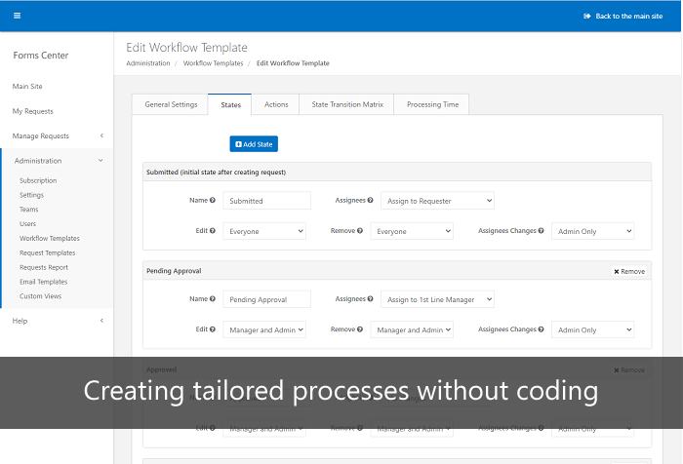Open My Requests in the sidebar
The width and height of the screenshot is (683, 464).
(x=32, y=111)
